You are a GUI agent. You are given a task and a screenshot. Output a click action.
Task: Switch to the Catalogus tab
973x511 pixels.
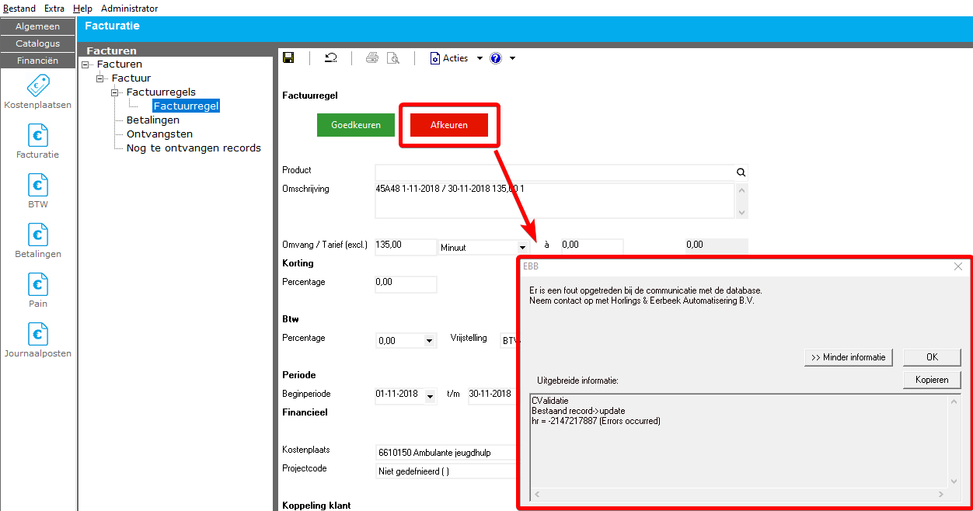point(38,43)
